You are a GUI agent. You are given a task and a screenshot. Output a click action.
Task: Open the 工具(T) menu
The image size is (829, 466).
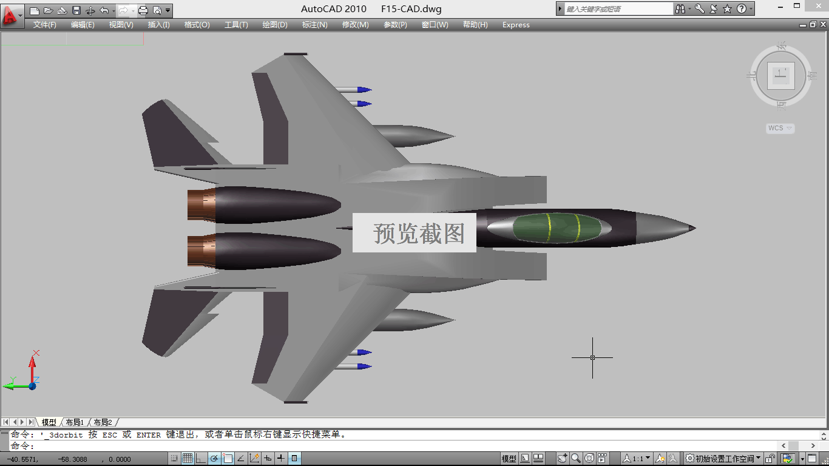[236, 25]
